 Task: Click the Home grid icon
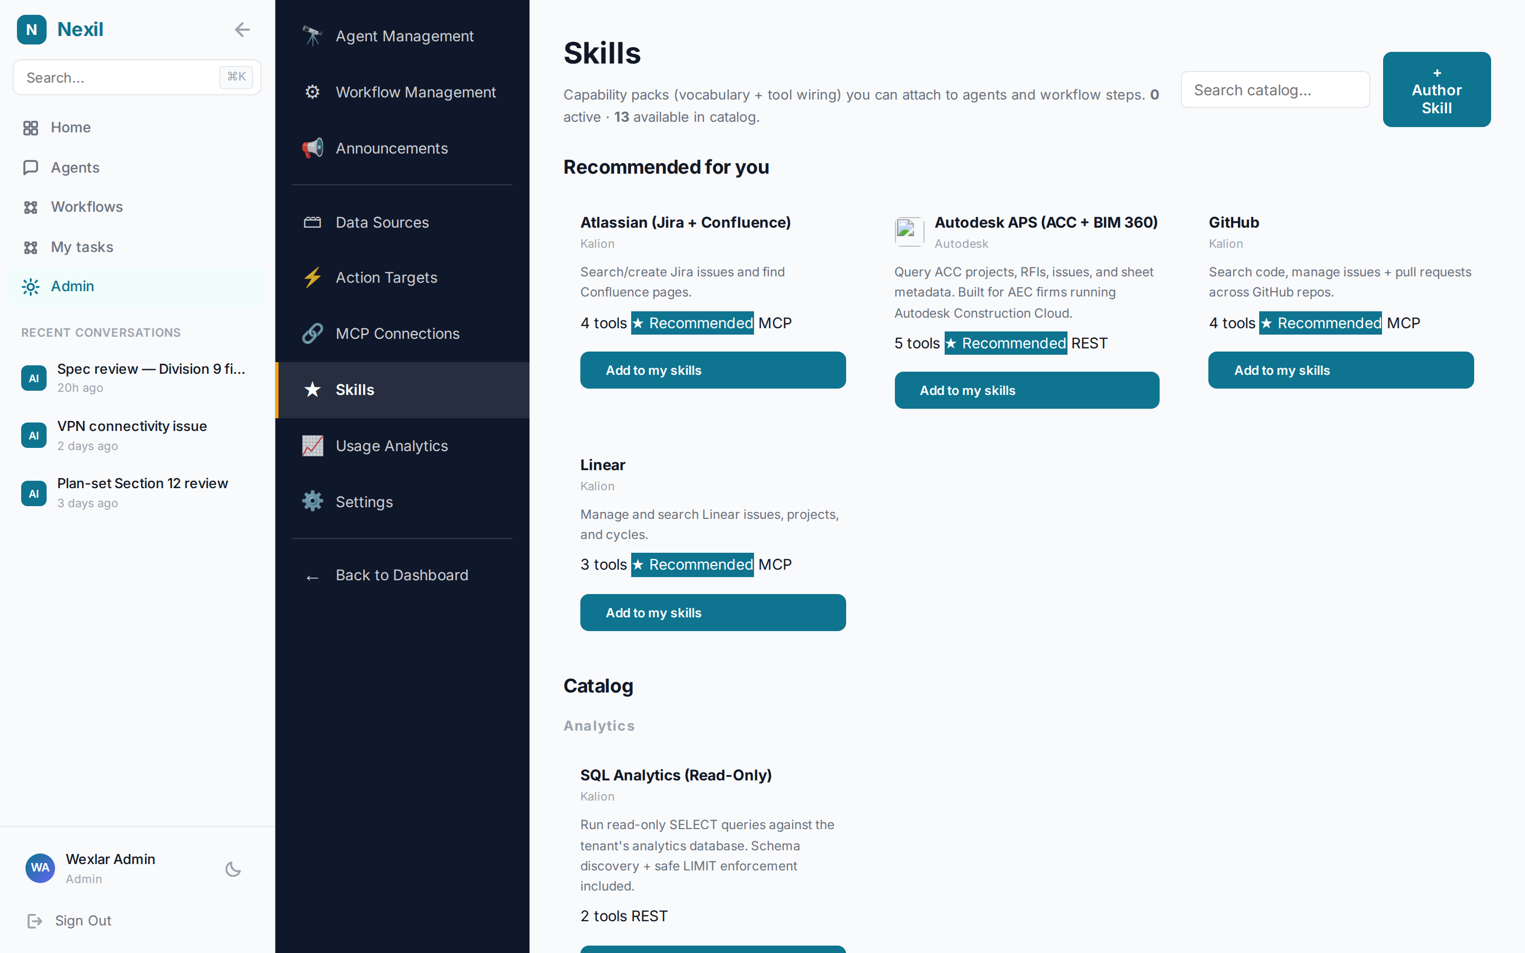(30, 128)
